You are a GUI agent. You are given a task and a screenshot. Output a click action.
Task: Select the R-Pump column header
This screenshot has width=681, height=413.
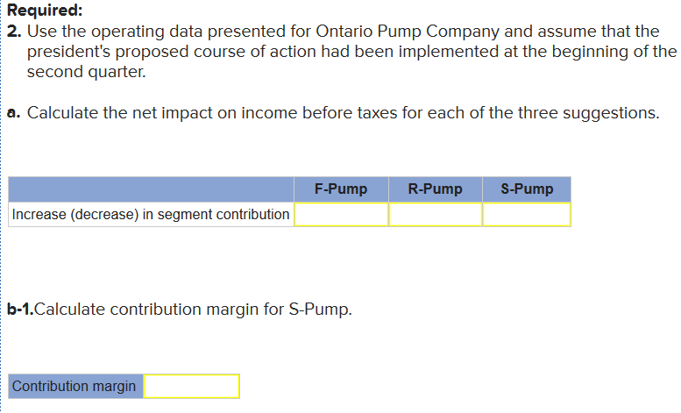tap(436, 189)
